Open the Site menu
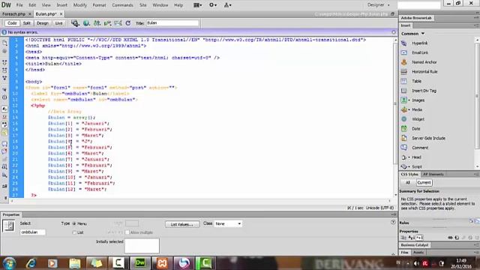 pos(143,5)
